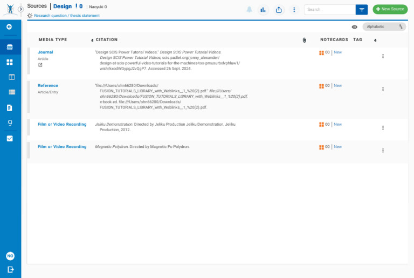Open the Journal source entry
Screen dimensions: 414x278
click(45, 52)
